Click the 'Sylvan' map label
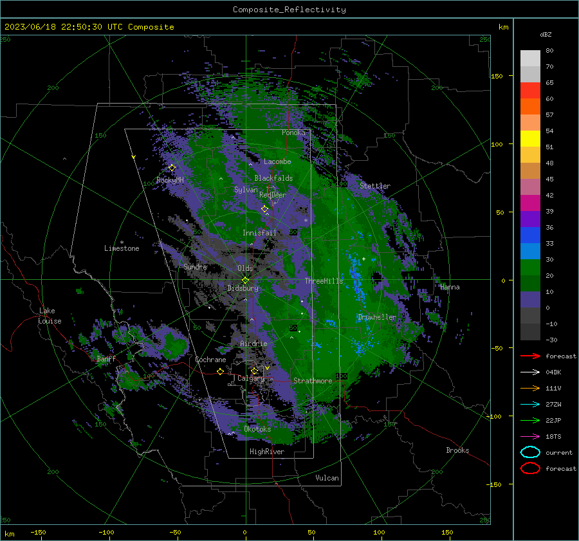 coord(246,190)
